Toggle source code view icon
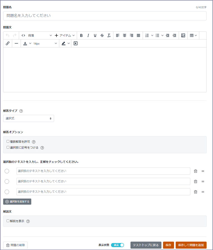 tap(23, 35)
